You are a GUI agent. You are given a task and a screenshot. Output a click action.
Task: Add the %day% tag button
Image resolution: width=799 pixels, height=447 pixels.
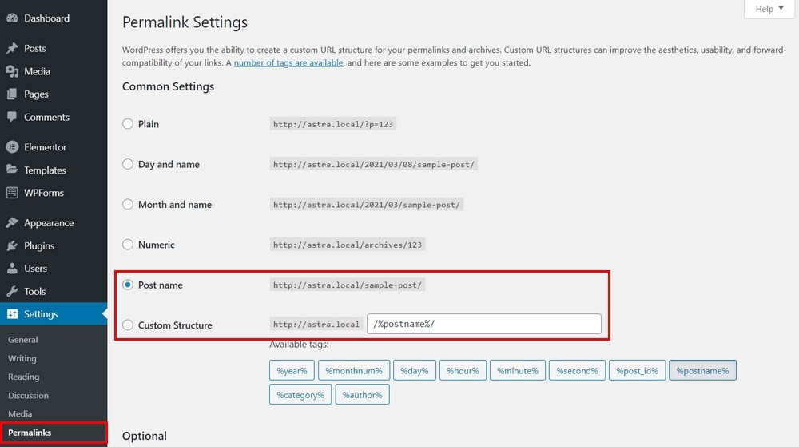[x=414, y=370]
